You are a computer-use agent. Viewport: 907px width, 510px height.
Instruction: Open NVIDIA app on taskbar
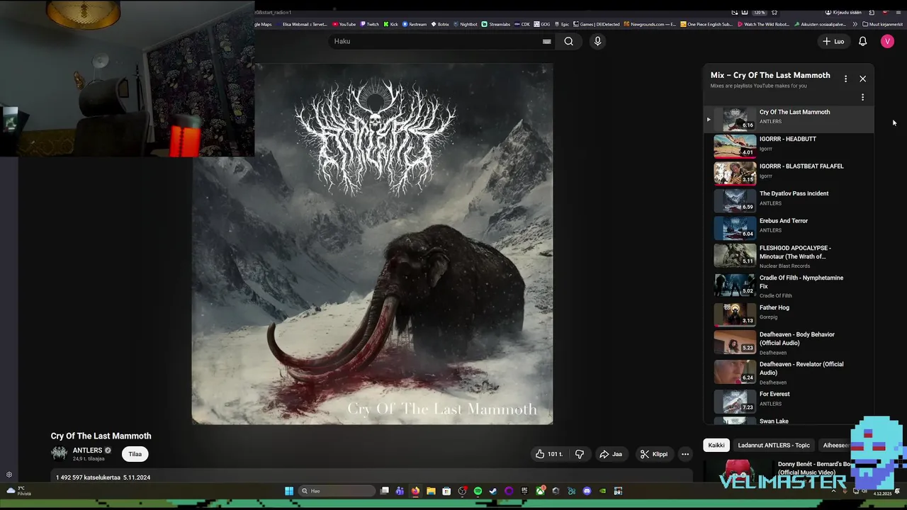[x=603, y=491]
